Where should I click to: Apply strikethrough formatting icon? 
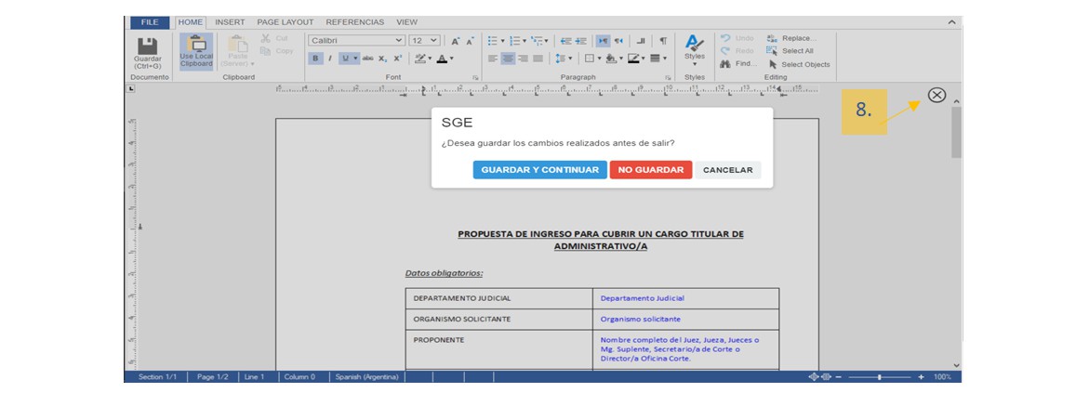point(367,59)
